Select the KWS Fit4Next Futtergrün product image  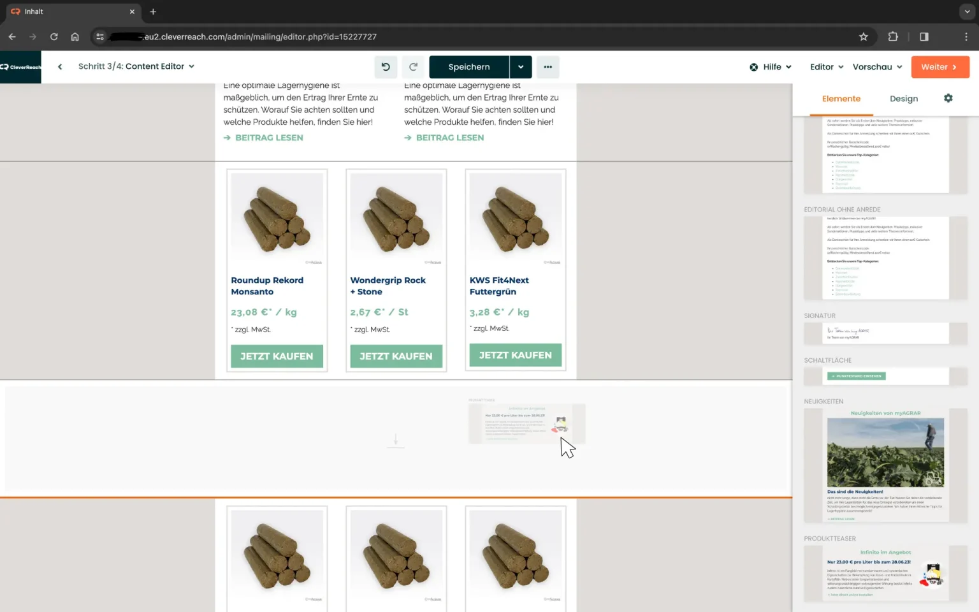pyautogui.click(x=516, y=219)
